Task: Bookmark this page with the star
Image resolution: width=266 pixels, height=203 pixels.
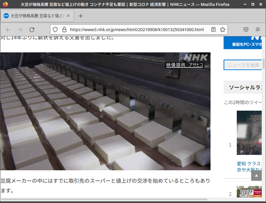Action: coord(222,30)
